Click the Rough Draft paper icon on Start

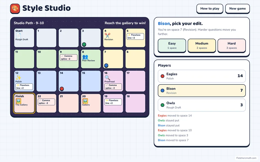[x=18, y=35]
